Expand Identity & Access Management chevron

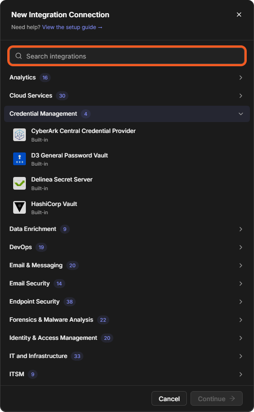[x=240, y=338]
